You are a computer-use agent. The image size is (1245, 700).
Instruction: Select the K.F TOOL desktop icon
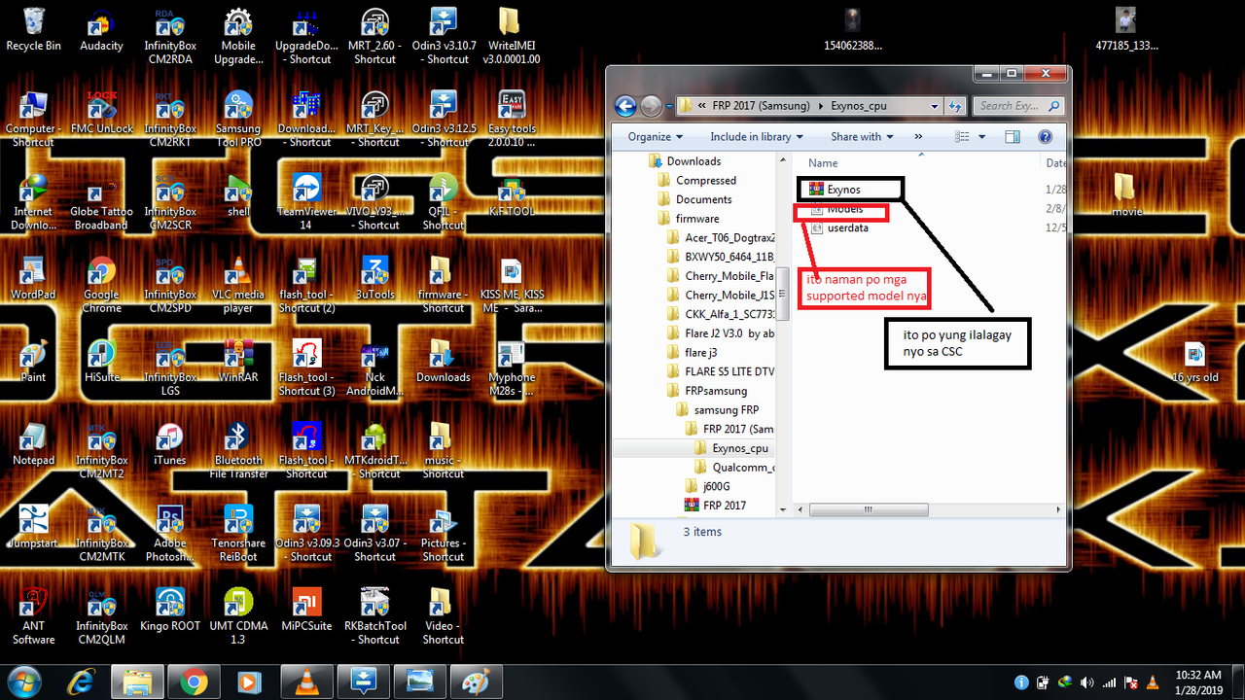tap(512, 194)
